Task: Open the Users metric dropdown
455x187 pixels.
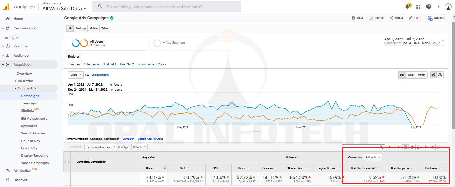Action: pyautogui.click(x=76, y=75)
